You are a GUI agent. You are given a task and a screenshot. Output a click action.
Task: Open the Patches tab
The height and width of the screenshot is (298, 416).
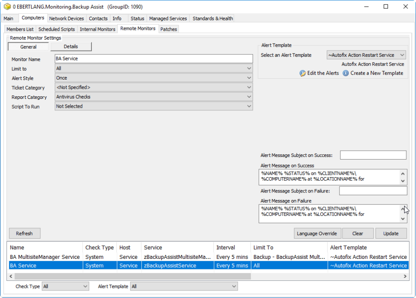pos(168,29)
